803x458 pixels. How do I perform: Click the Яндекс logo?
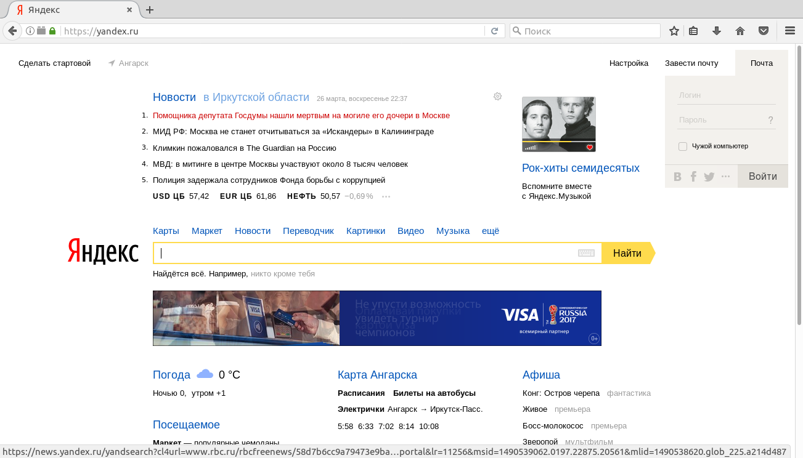point(103,251)
